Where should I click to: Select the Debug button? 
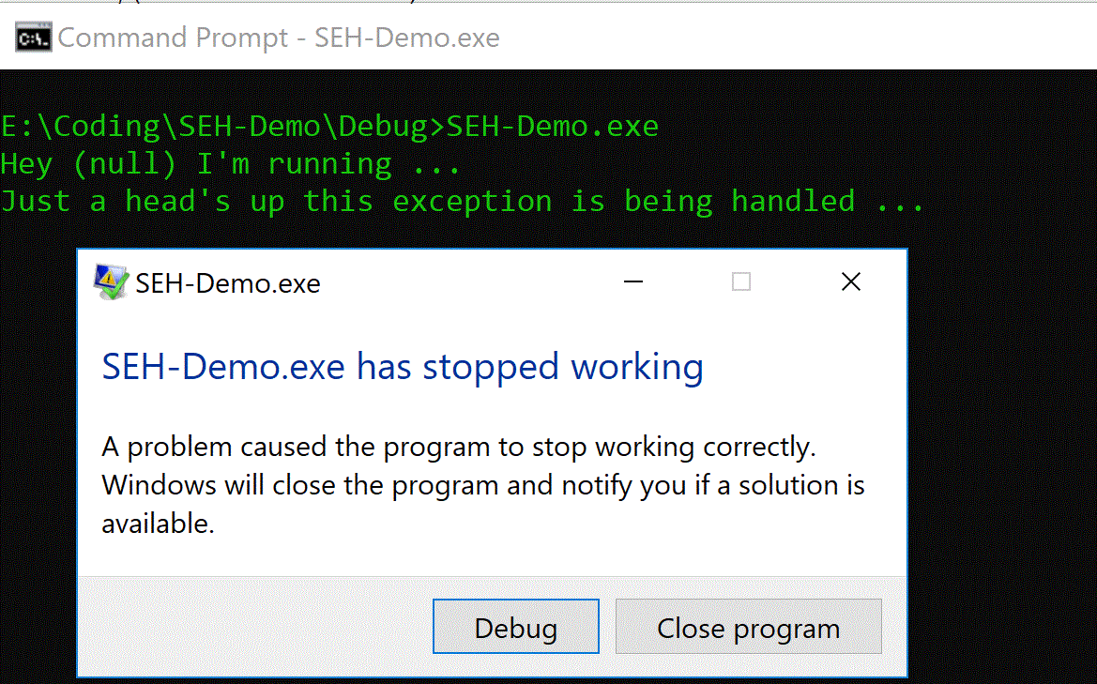click(515, 627)
